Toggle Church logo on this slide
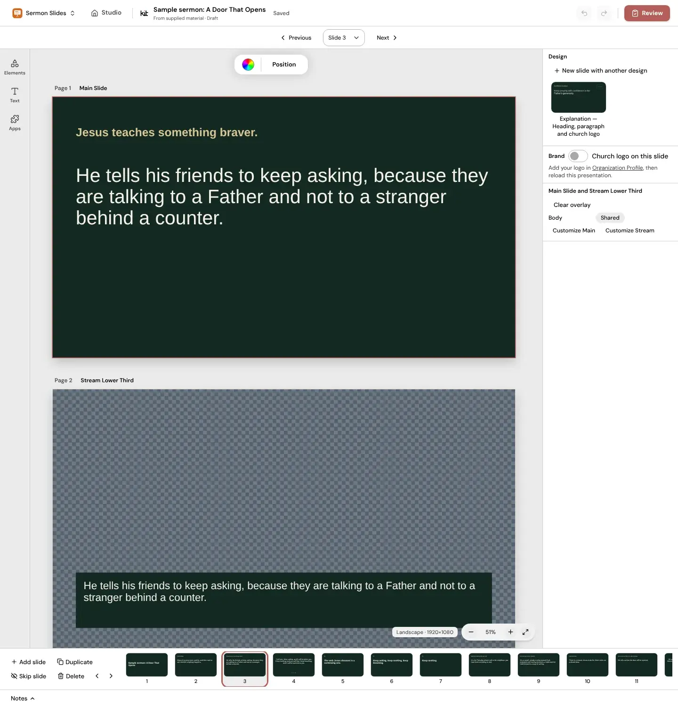The height and width of the screenshot is (707, 678). [578, 156]
